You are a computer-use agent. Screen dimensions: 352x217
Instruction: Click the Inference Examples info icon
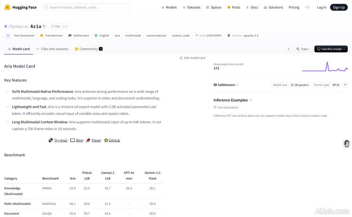pos(251,100)
